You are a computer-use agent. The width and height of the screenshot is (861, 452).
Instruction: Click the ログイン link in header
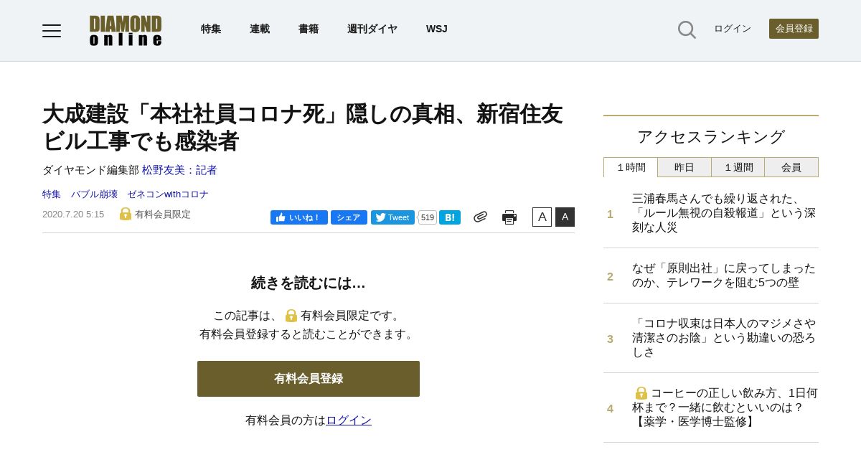pyautogui.click(x=733, y=29)
